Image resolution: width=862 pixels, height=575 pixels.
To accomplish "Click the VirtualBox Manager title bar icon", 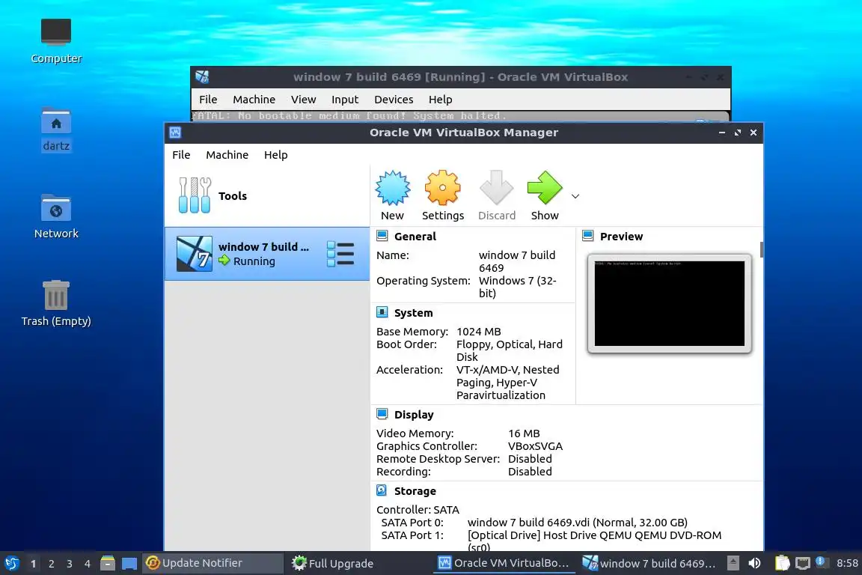I will tap(175, 133).
